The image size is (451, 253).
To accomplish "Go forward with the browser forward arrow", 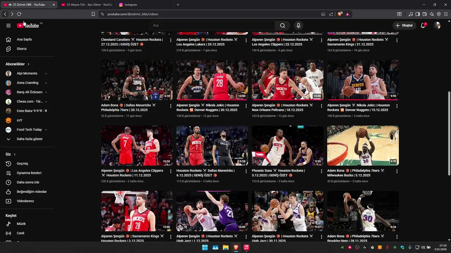I will pos(12,14).
